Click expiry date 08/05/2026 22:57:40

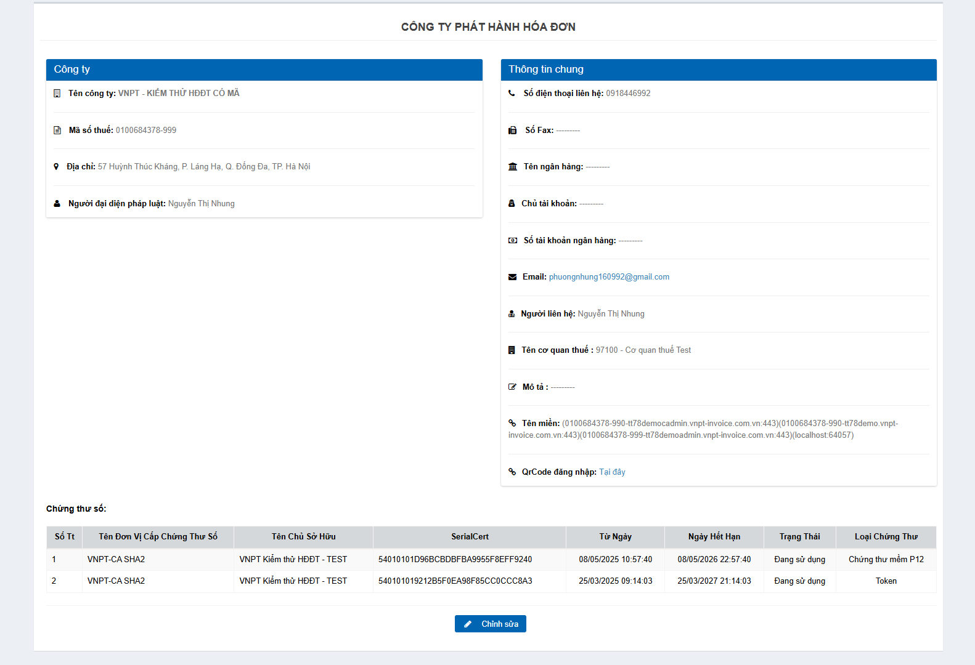point(714,560)
